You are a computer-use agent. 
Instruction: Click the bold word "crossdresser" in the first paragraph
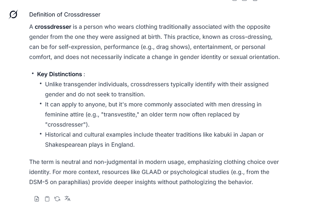(x=53, y=27)
